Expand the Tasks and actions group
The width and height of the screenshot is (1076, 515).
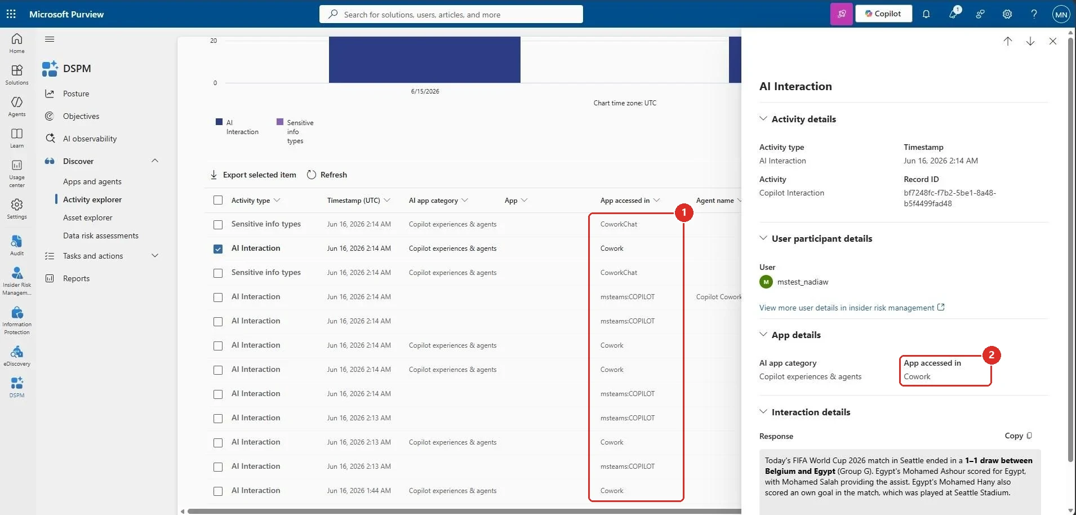coord(155,256)
